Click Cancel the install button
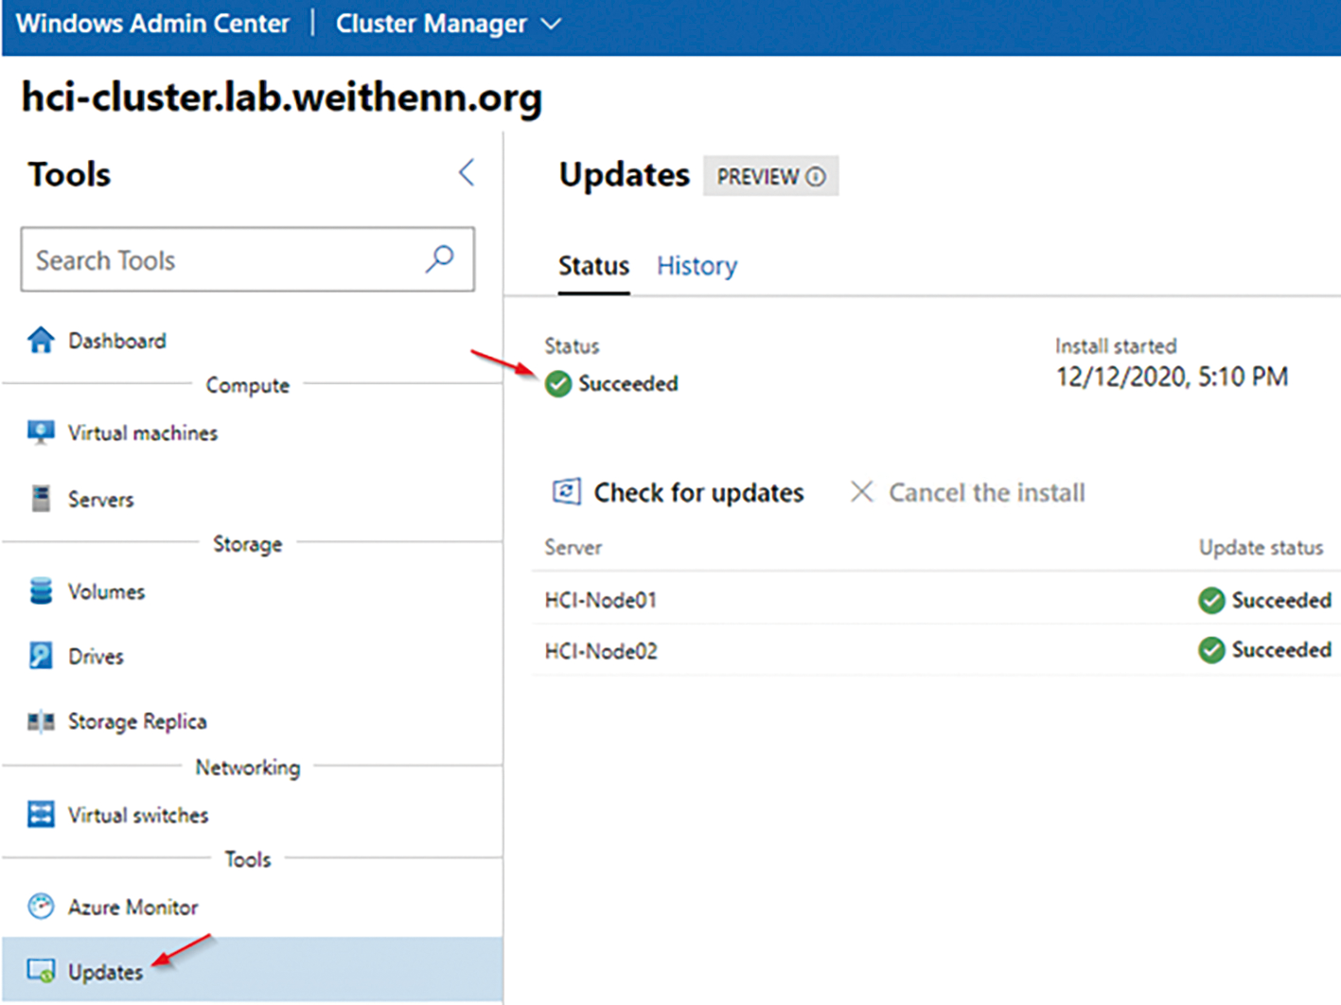The height and width of the screenshot is (1005, 1341). (967, 492)
